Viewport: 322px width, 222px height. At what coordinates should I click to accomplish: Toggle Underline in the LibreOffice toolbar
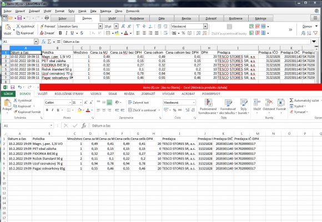coord(72,33)
